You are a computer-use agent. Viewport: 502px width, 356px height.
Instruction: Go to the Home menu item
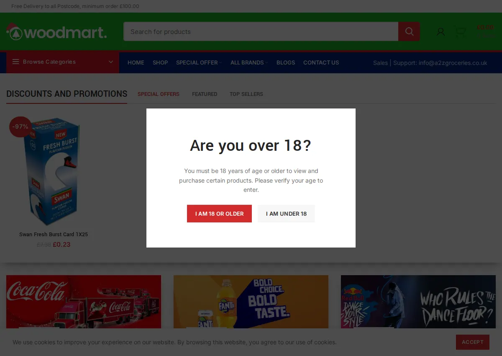pos(136,62)
